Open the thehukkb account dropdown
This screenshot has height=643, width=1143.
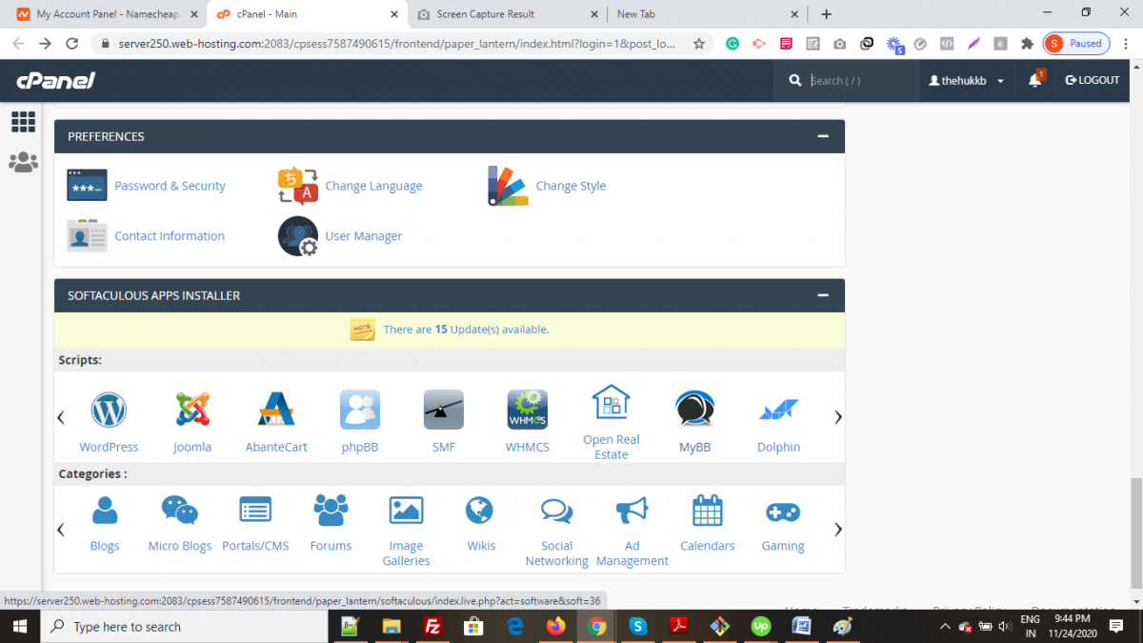point(966,80)
